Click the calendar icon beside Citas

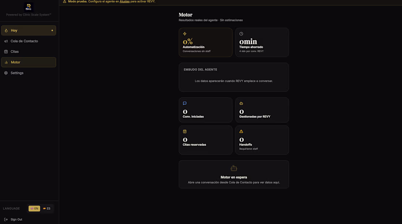click(x=6, y=52)
